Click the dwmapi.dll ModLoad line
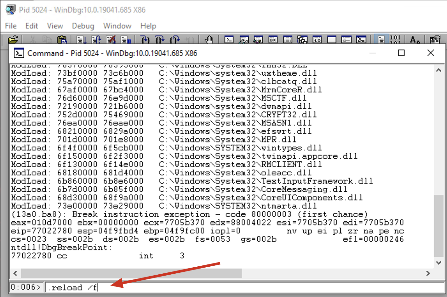This screenshot has width=447, height=297. click(x=161, y=106)
